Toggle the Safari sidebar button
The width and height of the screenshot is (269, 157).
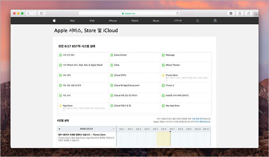coord(41,13)
